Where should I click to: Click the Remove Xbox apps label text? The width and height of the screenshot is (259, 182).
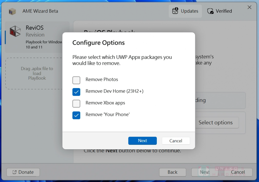point(105,103)
